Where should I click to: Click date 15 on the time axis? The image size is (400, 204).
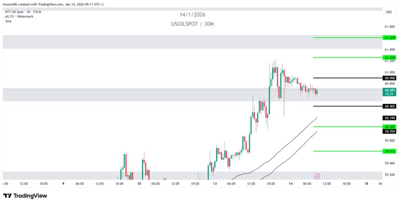[366, 183]
